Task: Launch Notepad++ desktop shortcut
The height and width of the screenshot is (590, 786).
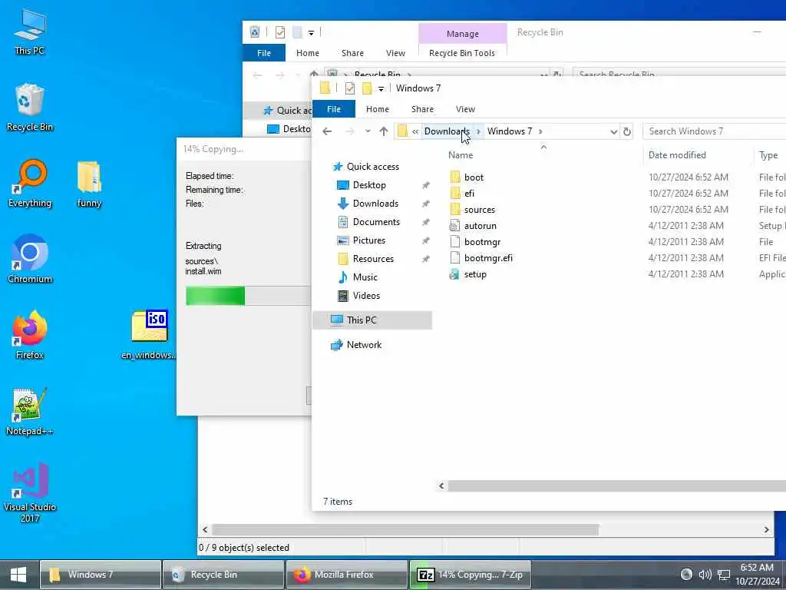Action: 30,412
